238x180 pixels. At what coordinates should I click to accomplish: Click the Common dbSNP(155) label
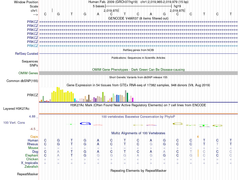point(22,81)
